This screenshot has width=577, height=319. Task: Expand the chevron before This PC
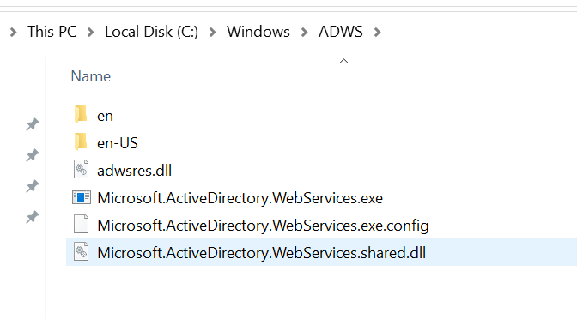[14, 33]
